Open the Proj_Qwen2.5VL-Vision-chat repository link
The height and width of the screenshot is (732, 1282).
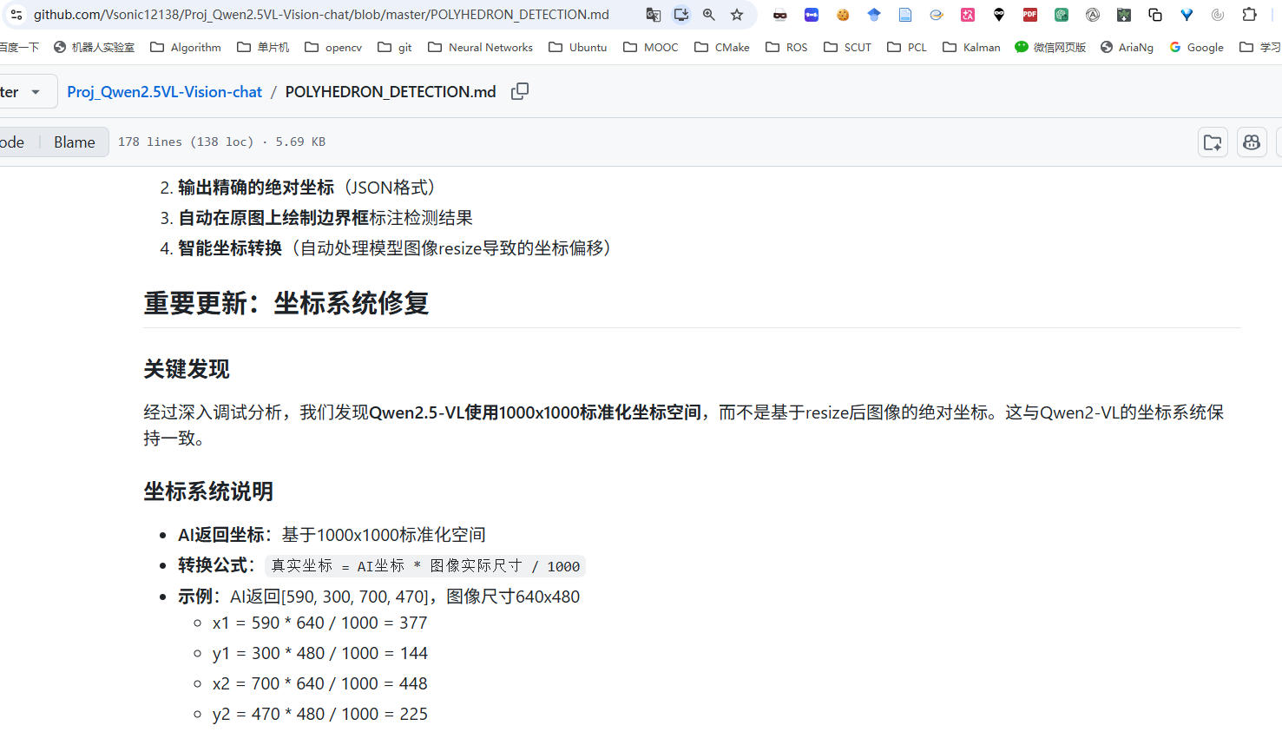(x=164, y=92)
